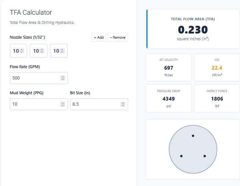This screenshot has height=186, width=240.
Task: Click the Bit Size (in) label
Action: click(x=80, y=93)
